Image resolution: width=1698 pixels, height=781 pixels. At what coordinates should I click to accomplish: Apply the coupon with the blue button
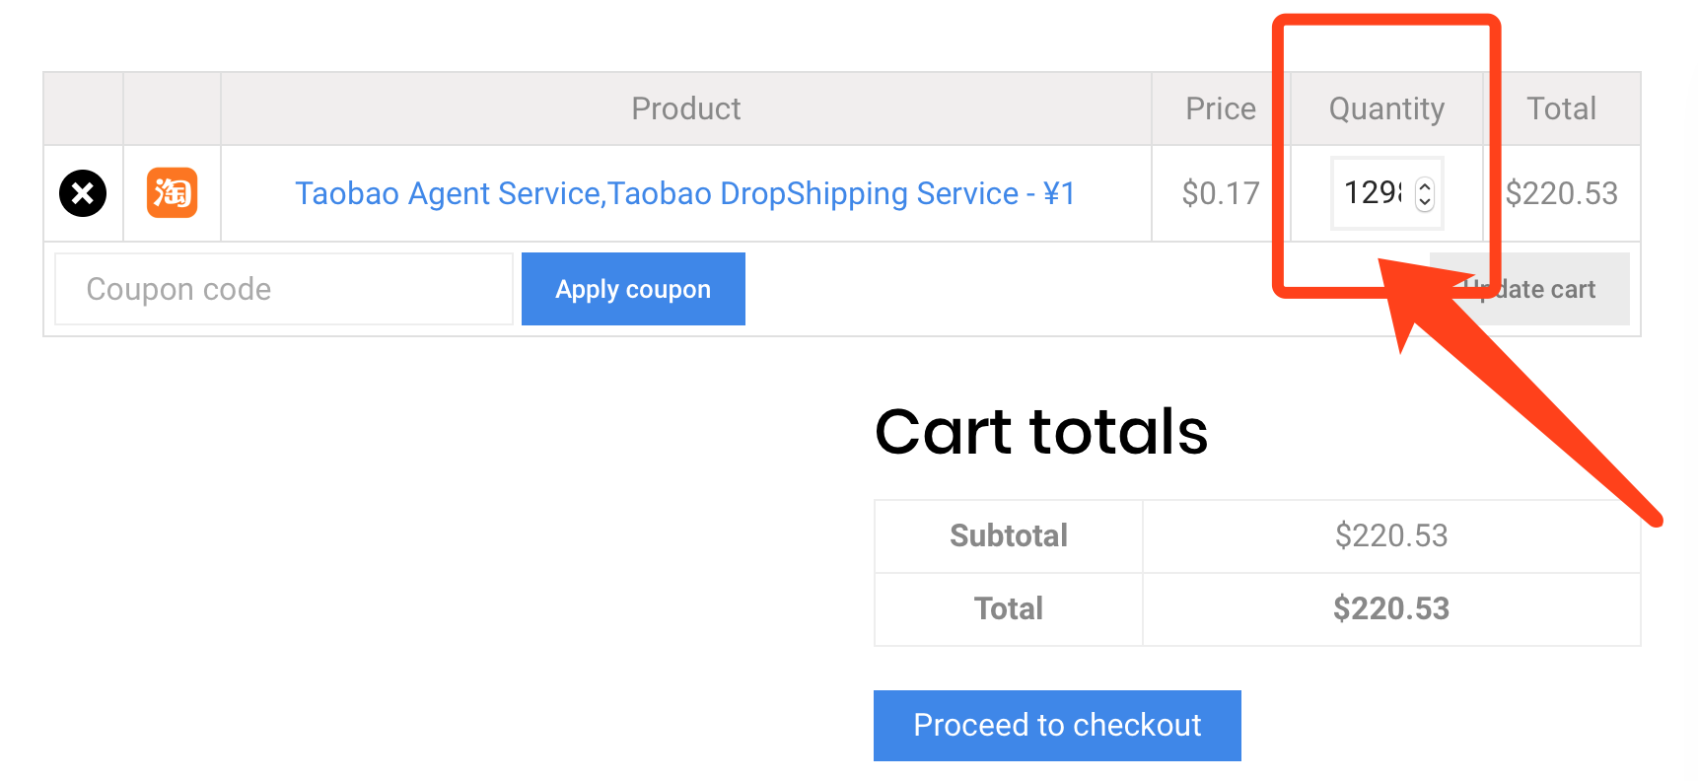click(633, 289)
